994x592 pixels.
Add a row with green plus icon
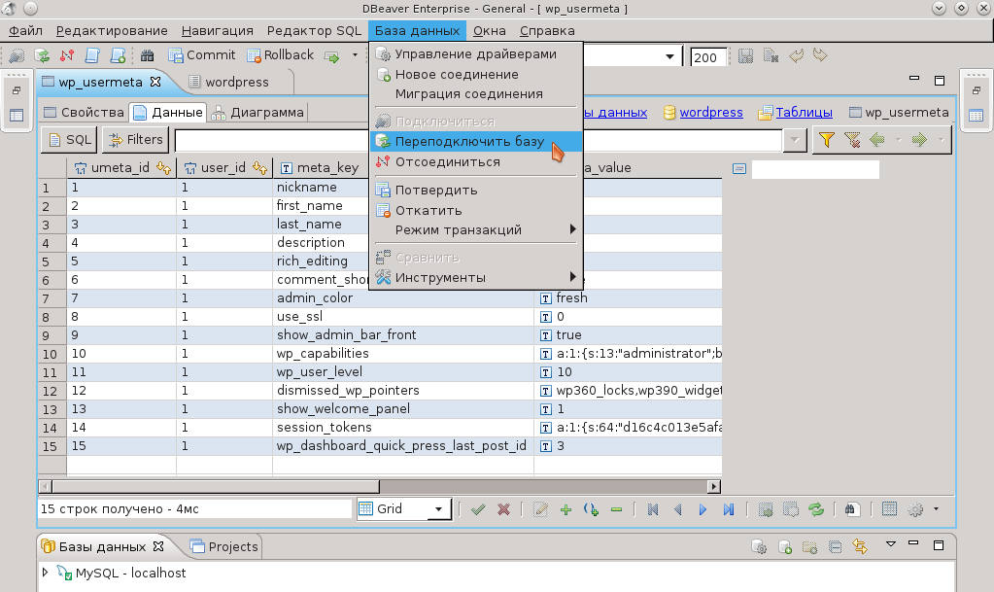pyautogui.click(x=566, y=508)
